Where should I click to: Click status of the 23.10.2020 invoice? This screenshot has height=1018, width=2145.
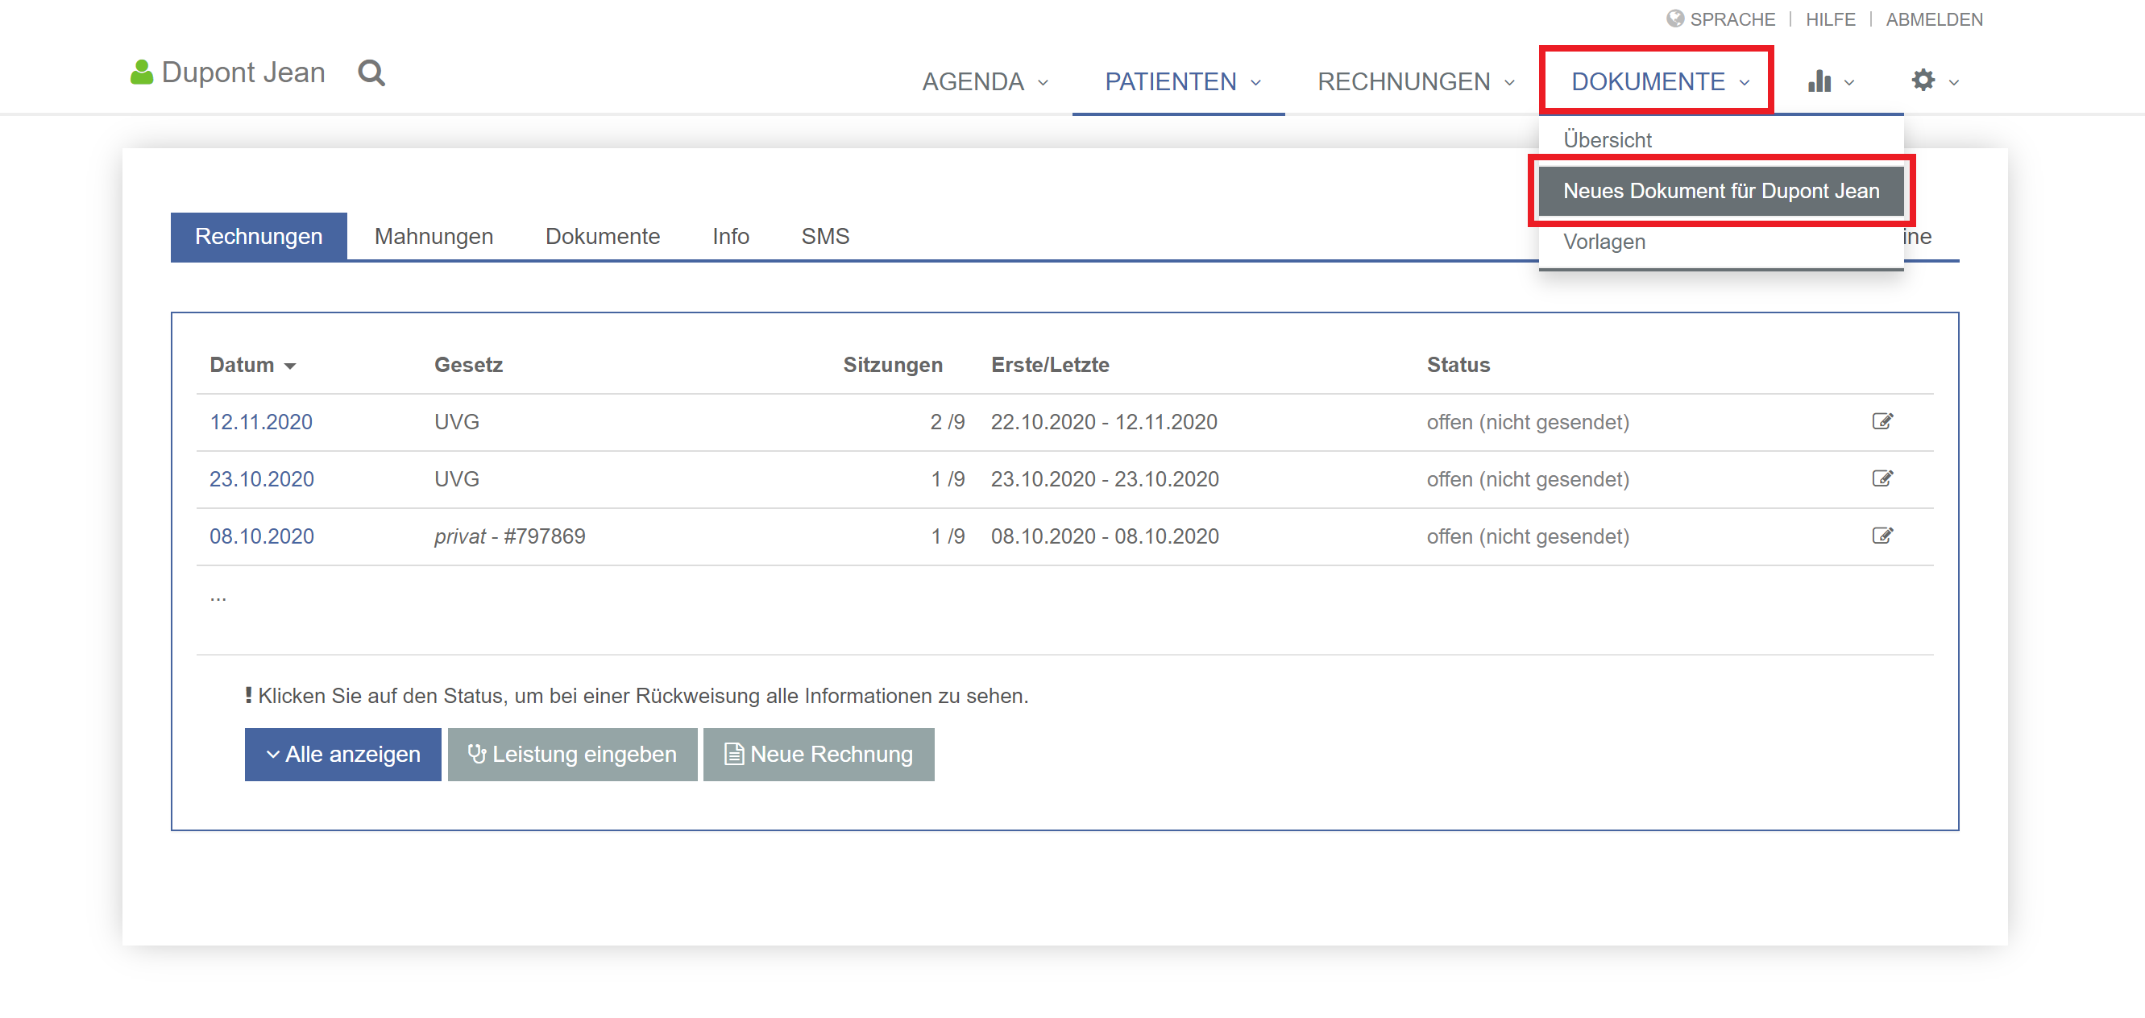1527,479
